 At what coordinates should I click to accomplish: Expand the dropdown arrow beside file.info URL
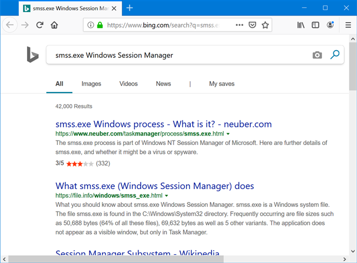166,196
